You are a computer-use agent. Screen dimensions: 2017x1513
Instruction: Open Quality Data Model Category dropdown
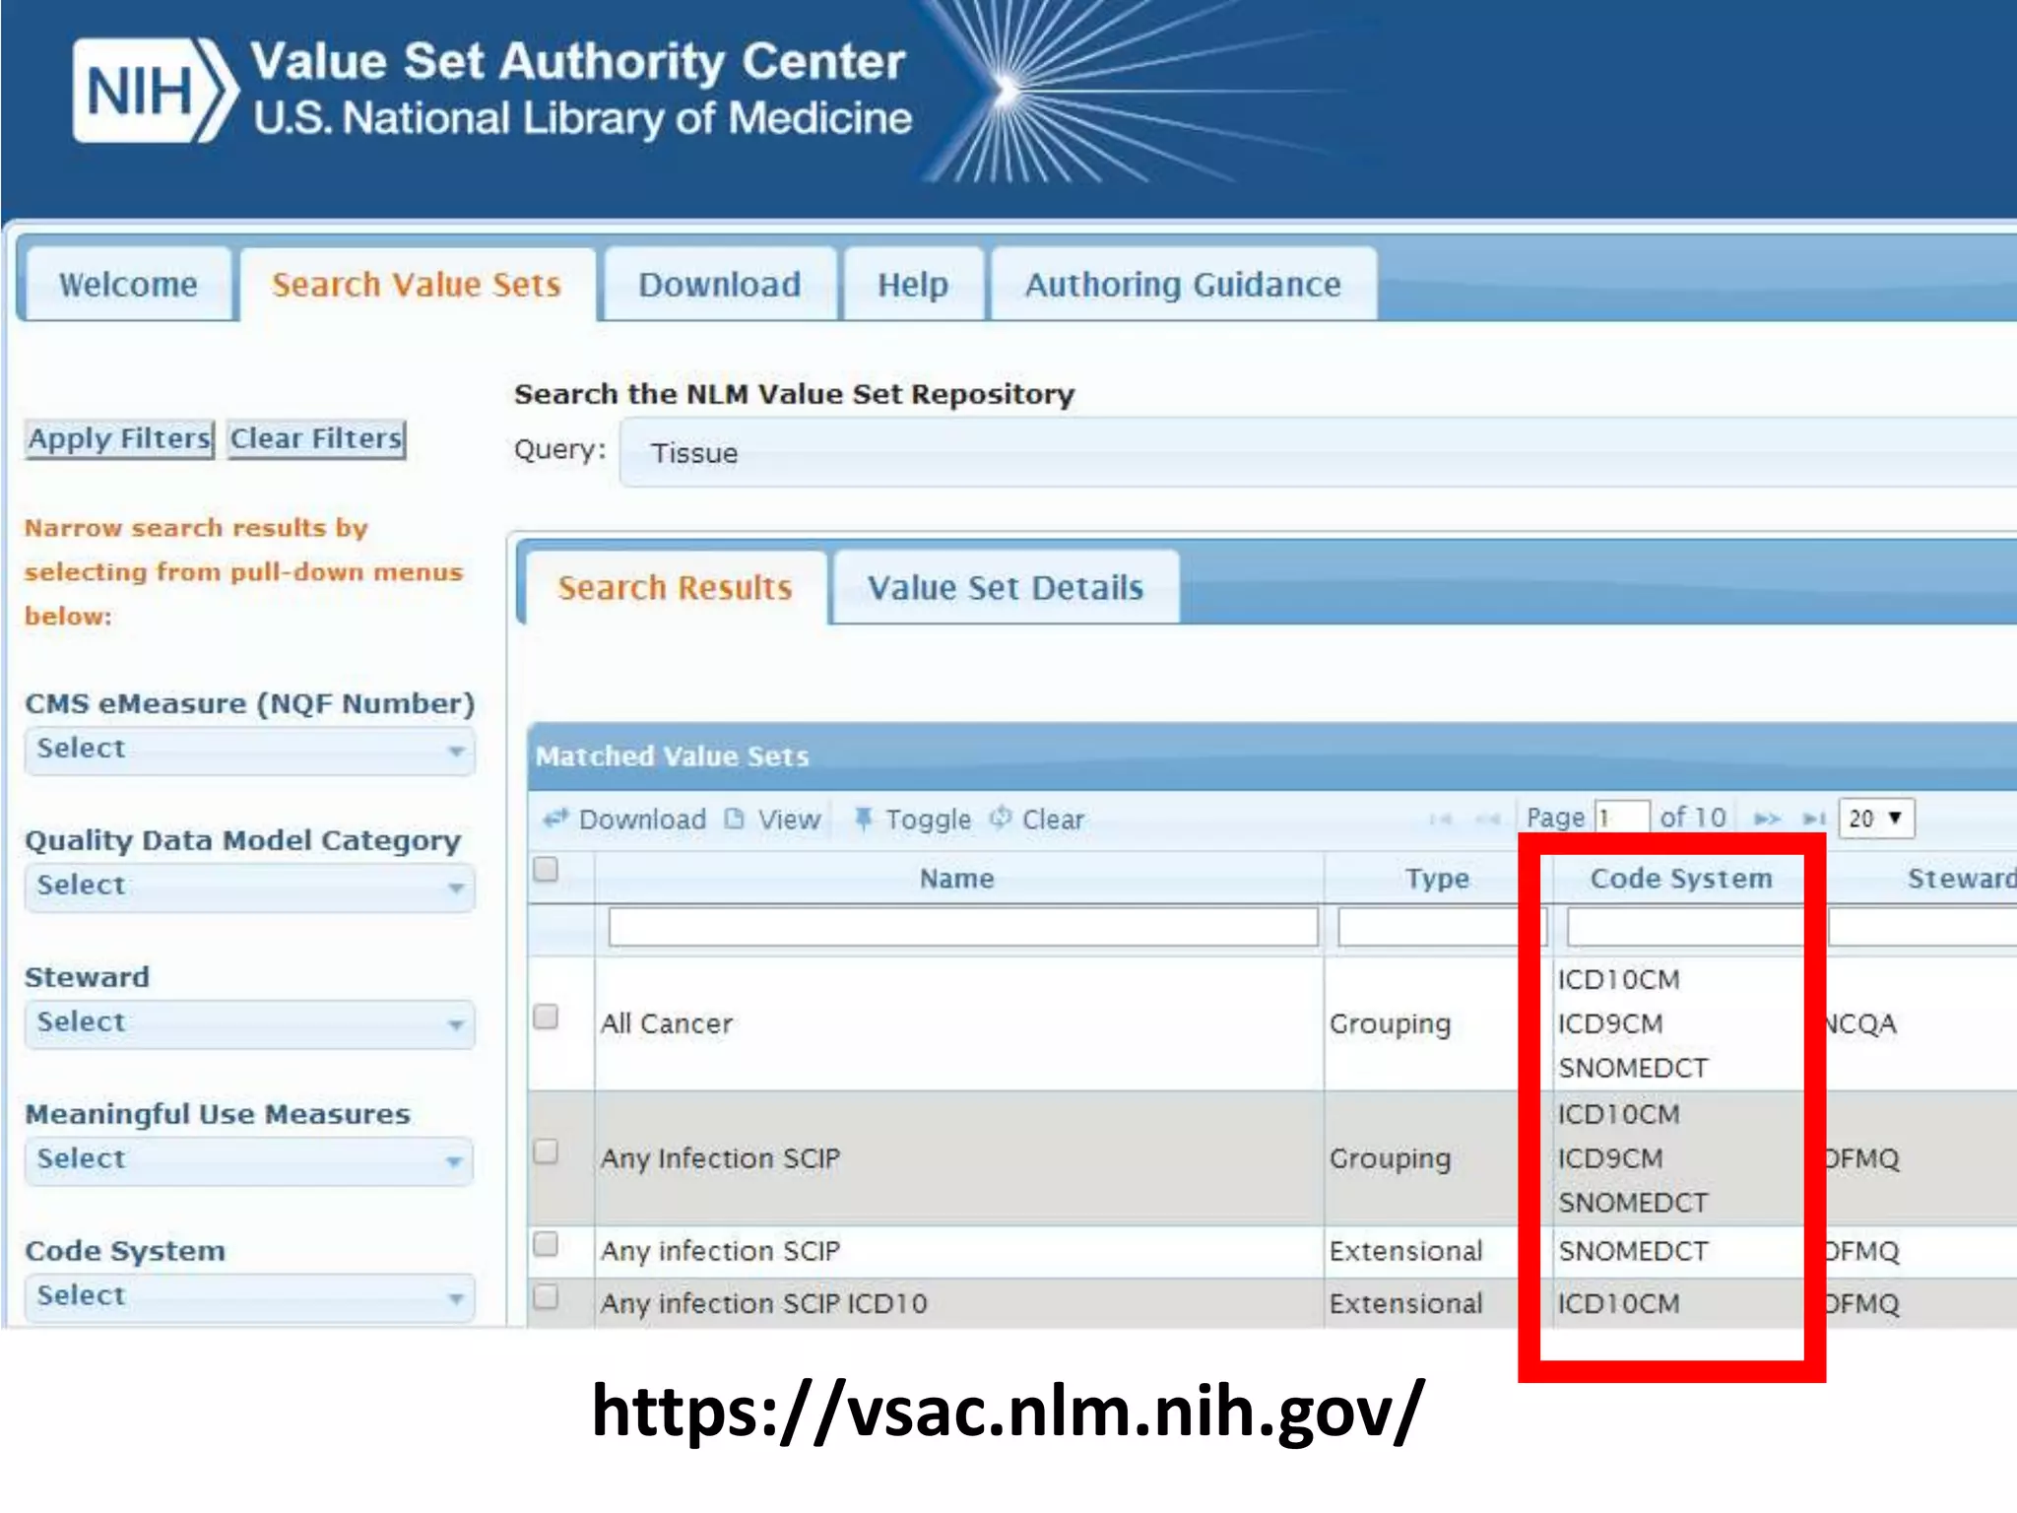coord(249,888)
